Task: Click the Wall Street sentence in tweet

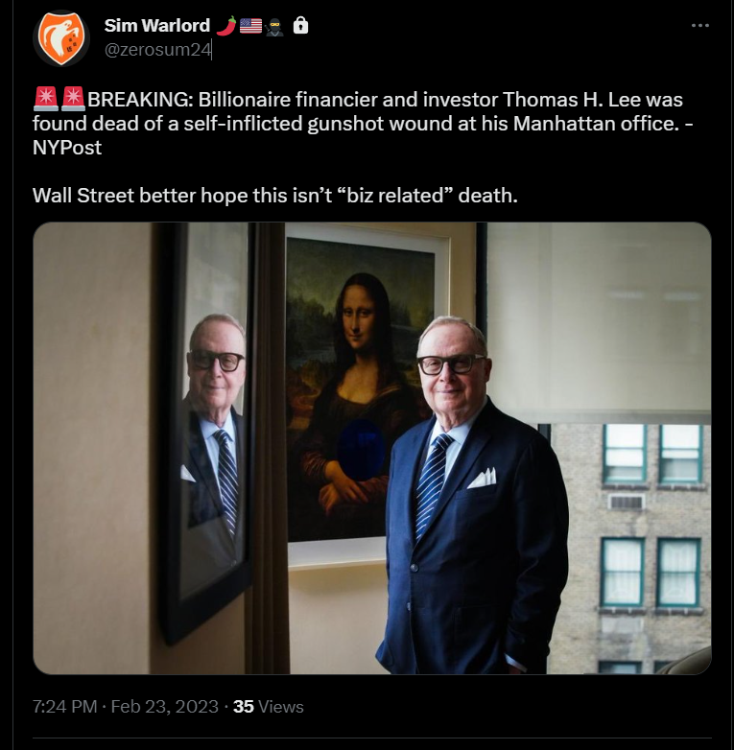Action: [x=275, y=196]
